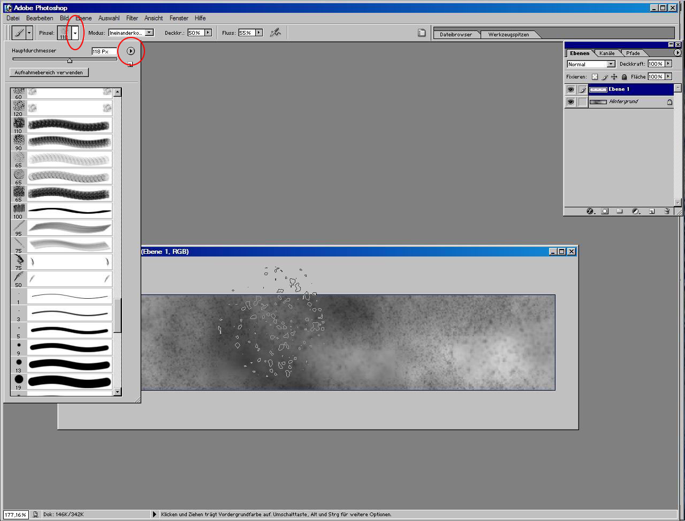Toggle the brushes palette icon in options bar

(x=422, y=33)
